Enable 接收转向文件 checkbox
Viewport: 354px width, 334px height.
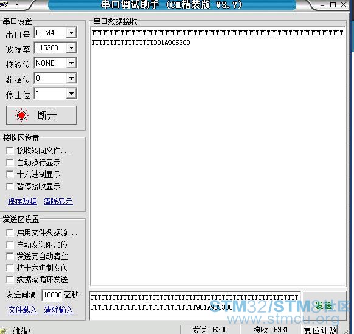click(x=10, y=150)
